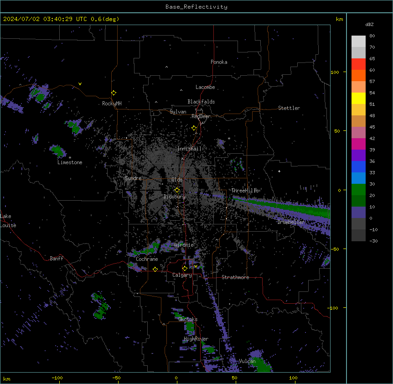Pick the orange 57-60 dBZ legend swatch

point(358,75)
